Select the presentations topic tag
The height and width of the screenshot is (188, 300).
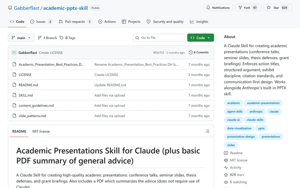click(271, 136)
